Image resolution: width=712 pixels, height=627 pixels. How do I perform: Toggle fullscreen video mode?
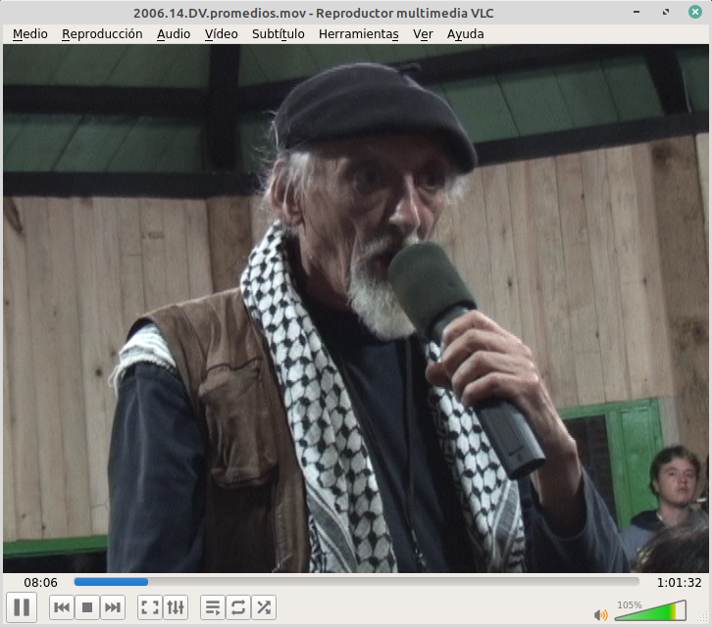(x=149, y=607)
